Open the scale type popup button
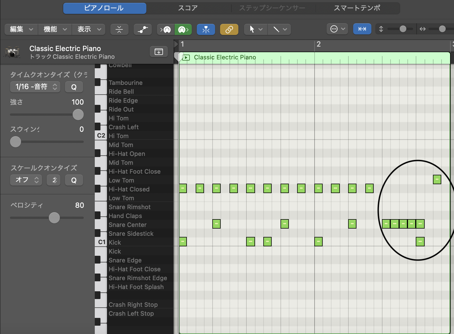The image size is (454, 334). (53, 180)
